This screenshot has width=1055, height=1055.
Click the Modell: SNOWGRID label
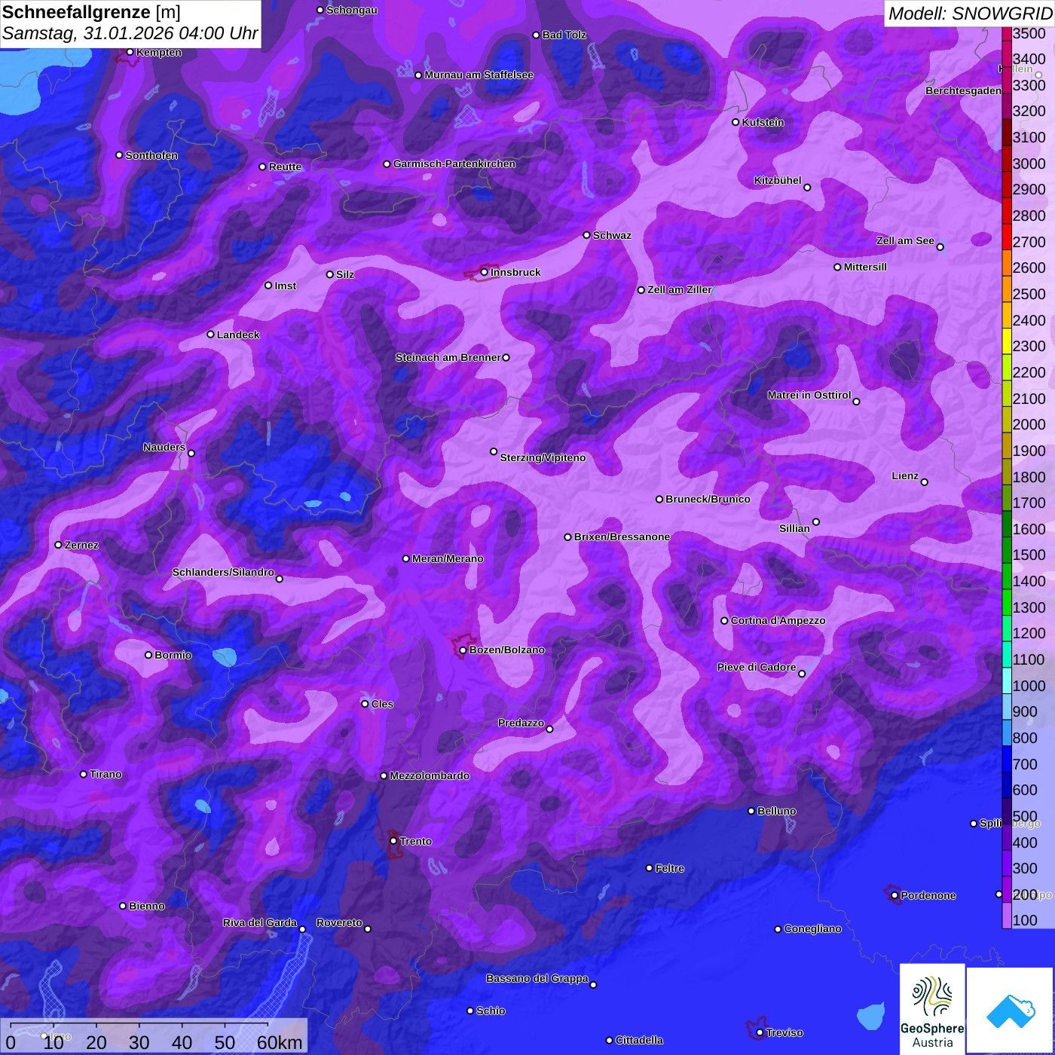(x=970, y=14)
